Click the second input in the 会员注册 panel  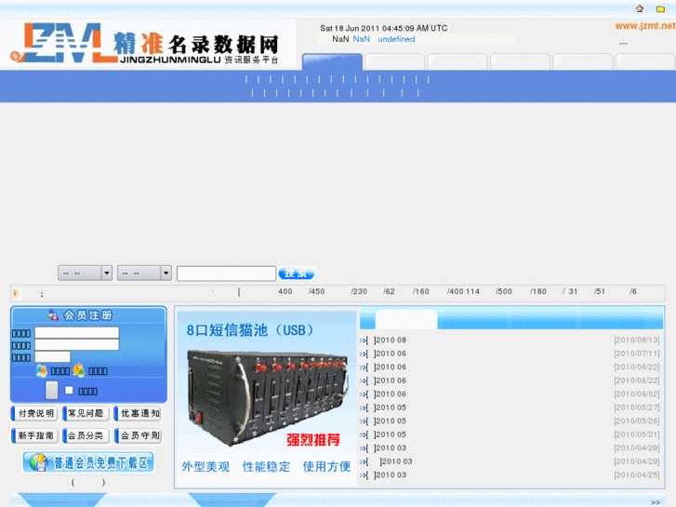tap(77, 345)
